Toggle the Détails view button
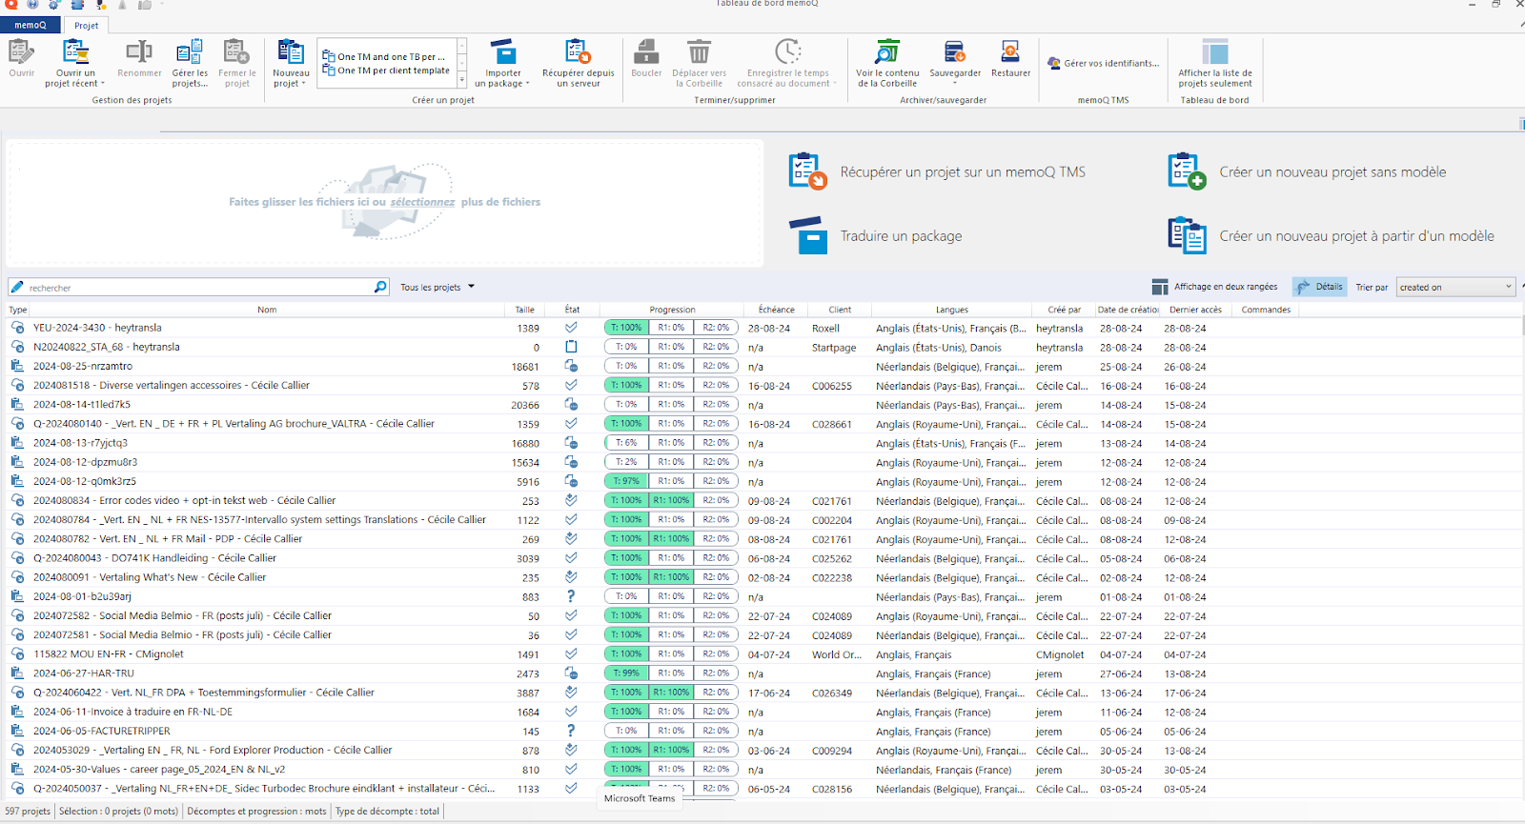1525x824 pixels. [x=1319, y=287]
